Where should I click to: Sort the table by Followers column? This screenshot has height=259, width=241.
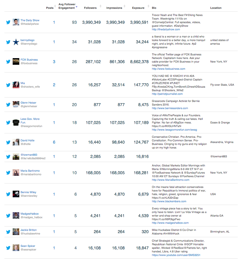click(x=90, y=8)
